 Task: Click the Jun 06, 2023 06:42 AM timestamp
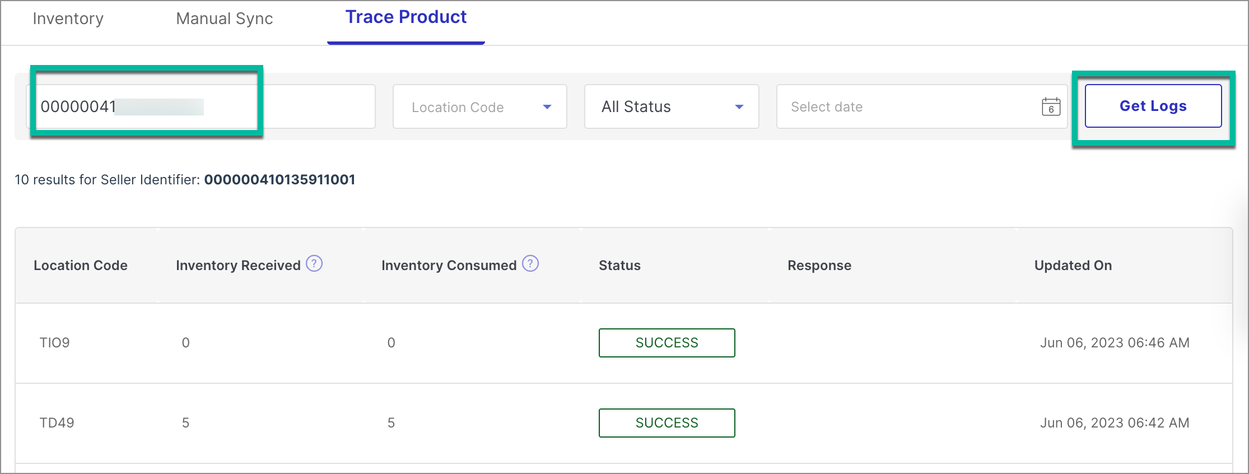(x=1115, y=422)
